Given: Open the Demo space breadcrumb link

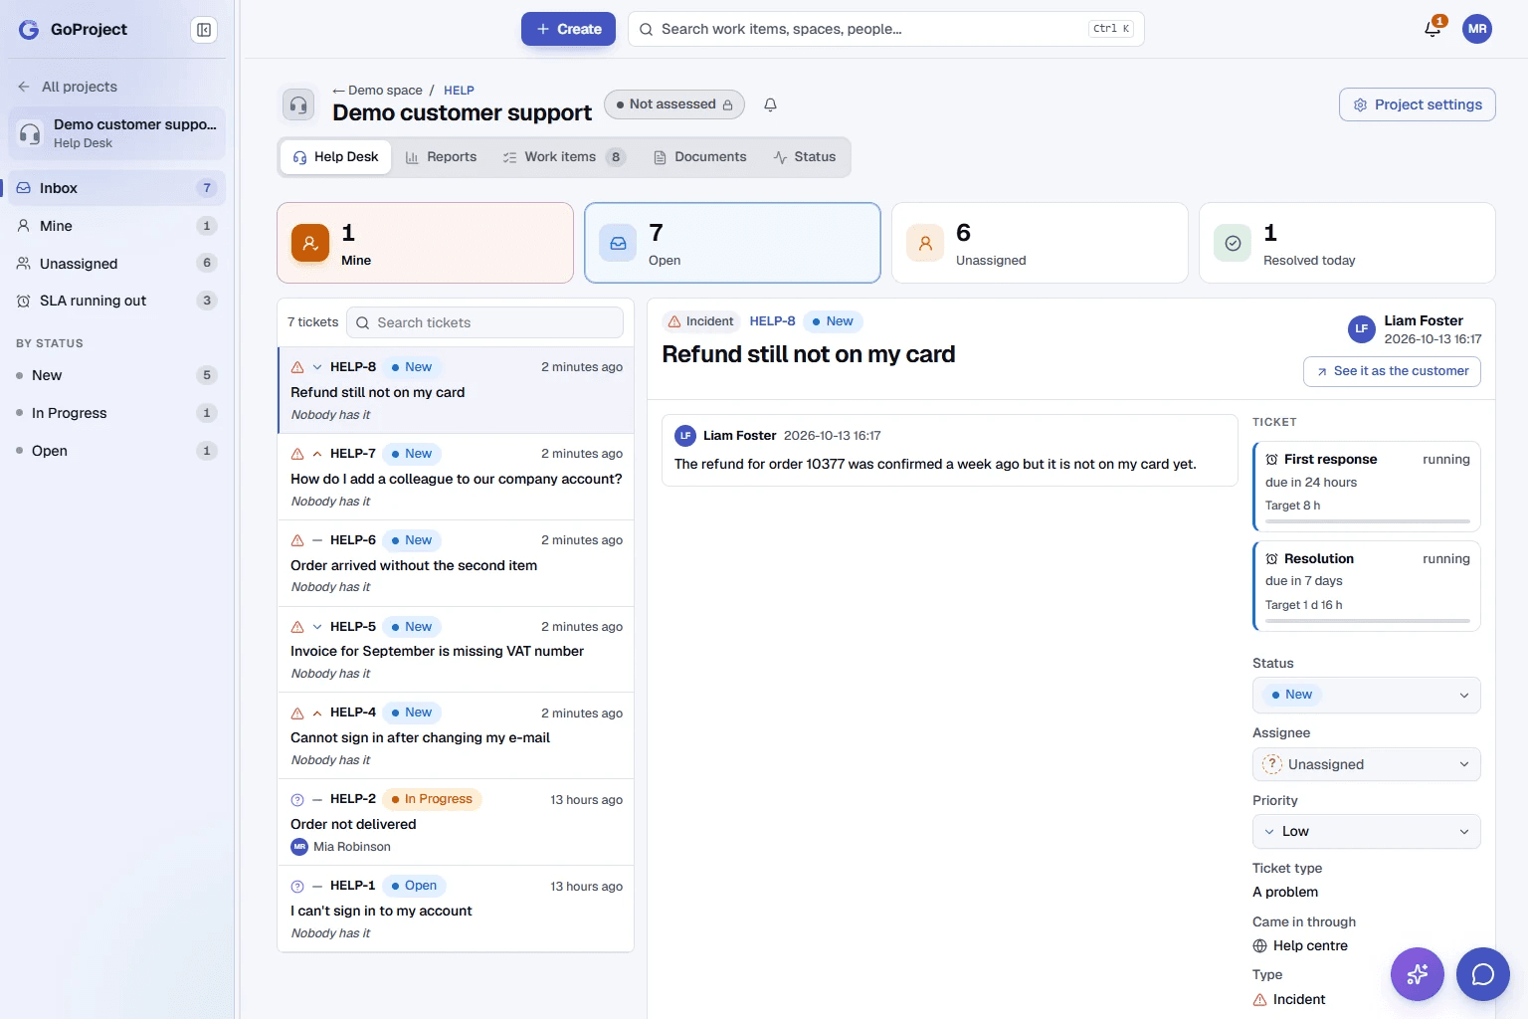Looking at the screenshot, I should tap(378, 90).
